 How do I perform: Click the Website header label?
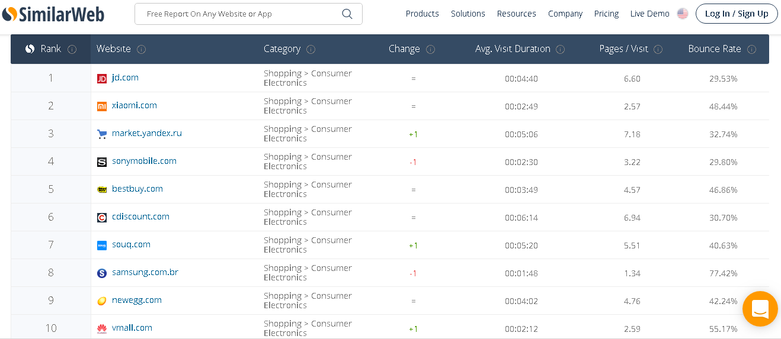(x=114, y=49)
